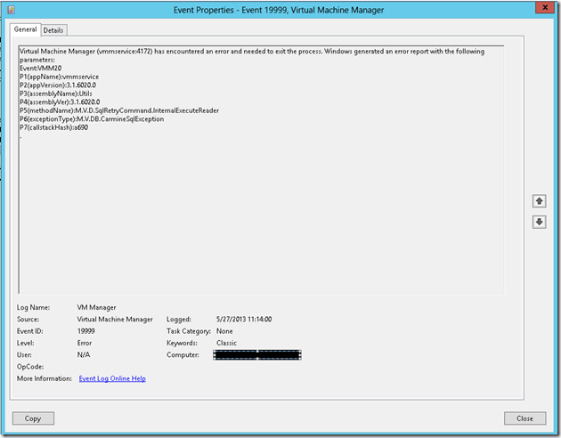561x438 pixels.
Task: Click the P5(methodName) line in description
Action: coord(118,110)
